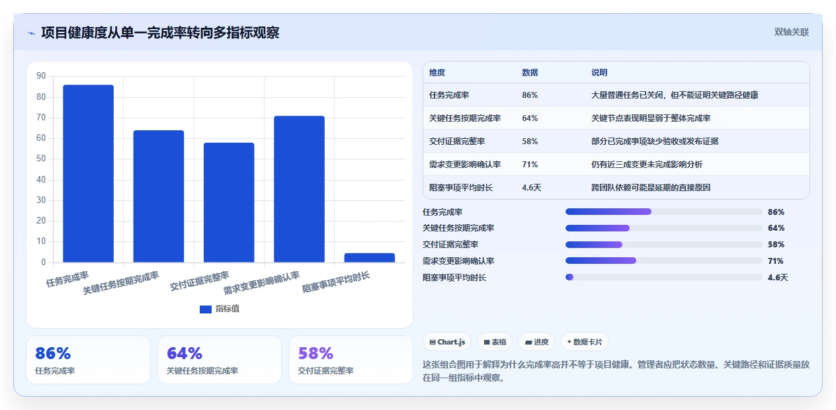The height and width of the screenshot is (410, 836).
Task: Click the 64% 关键任务按期完成率 data card
Action: 220,360
